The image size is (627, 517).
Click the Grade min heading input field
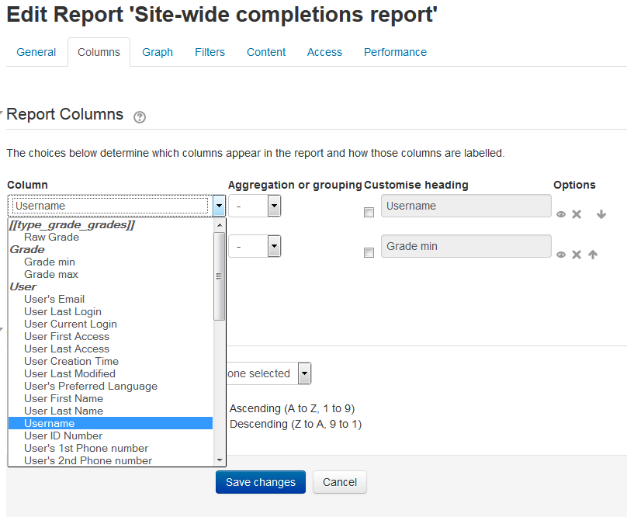tap(466, 246)
